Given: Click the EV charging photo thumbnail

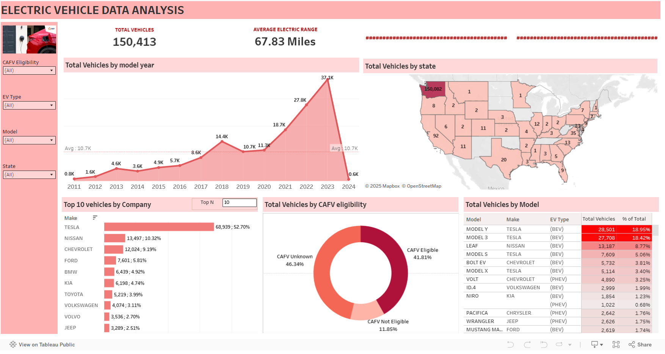Looking at the screenshot, I should [x=30, y=39].
